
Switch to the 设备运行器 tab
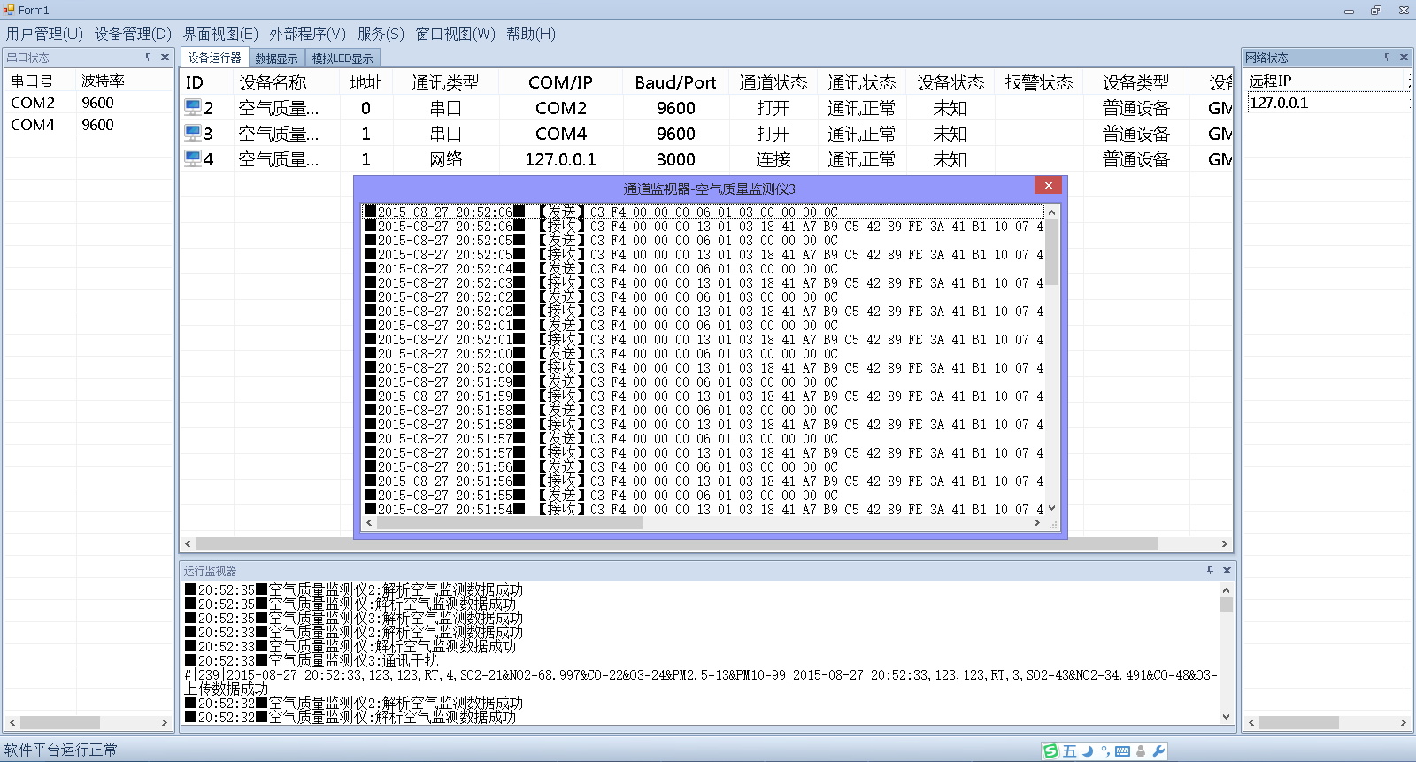point(214,58)
